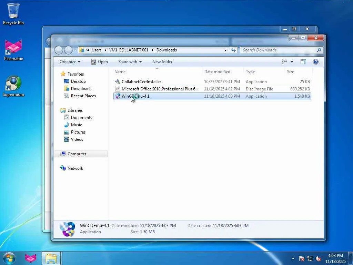Viewport: 353px width, 265px height.
Task: Open the Windows Start menu
Action: click(x=9, y=258)
